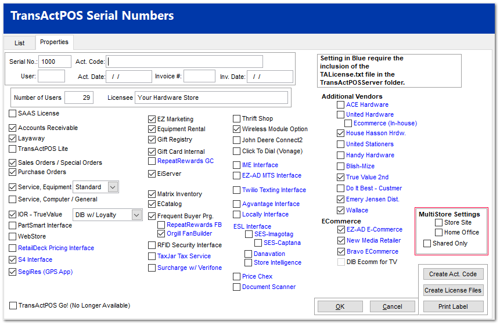The width and height of the screenshot is (500, 325).
Task: Uncheck House Hasson Hrdw.
Action: pyautogui.click(x=340, y=133)
